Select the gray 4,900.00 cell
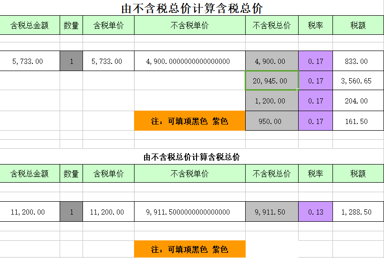Image resolution: width=384 pixels, height=258 pixels. [x=272, y=61]
